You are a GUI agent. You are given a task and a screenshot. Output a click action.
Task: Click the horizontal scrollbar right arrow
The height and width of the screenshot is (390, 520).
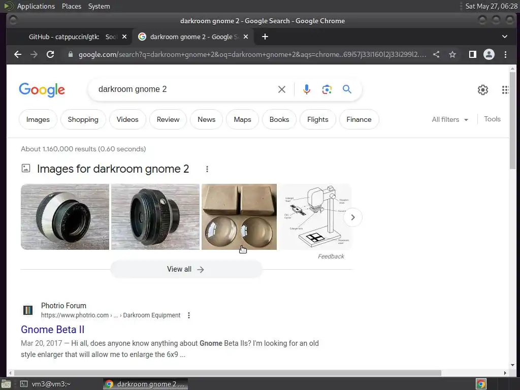coord(505,373)
